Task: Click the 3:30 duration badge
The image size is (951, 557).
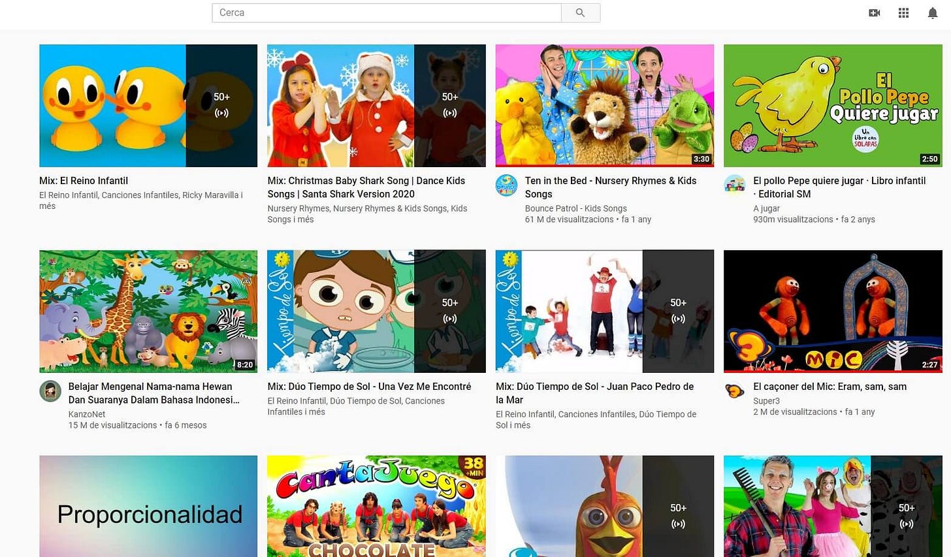Action: [x=701, y=159]
